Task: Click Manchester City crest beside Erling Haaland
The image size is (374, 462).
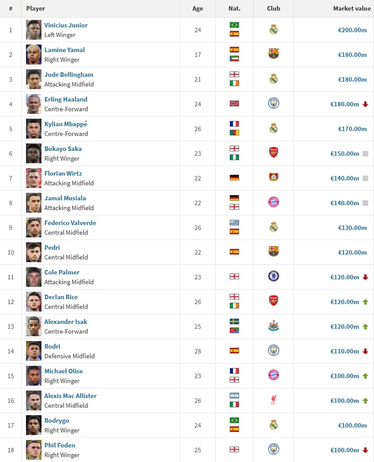Action: tap(273, 103)
